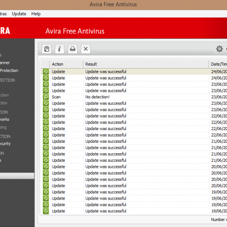The image size is (227, 227).
Task: Open the Scanner item in sidebar
Action: click(5, 63)
